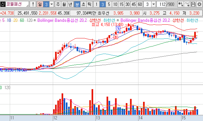This screenshot has height=121, width=203.
Task: Click the 11 date label on time axis
Action: pyautogui.click(x=12, y=118)
